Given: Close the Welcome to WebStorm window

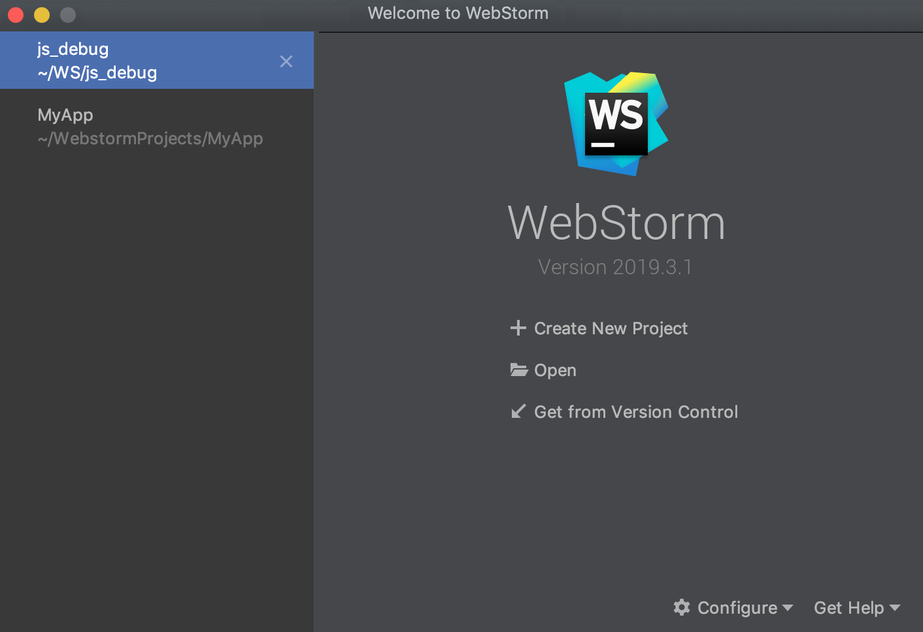Looking at the screenshot, I should pyautogui.click(x=16, y=14).
